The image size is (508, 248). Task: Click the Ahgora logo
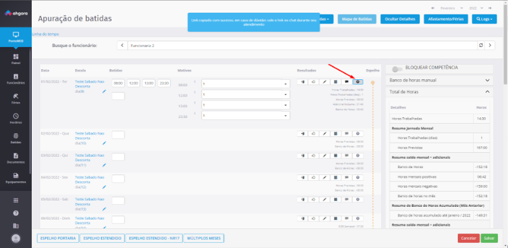16,13
